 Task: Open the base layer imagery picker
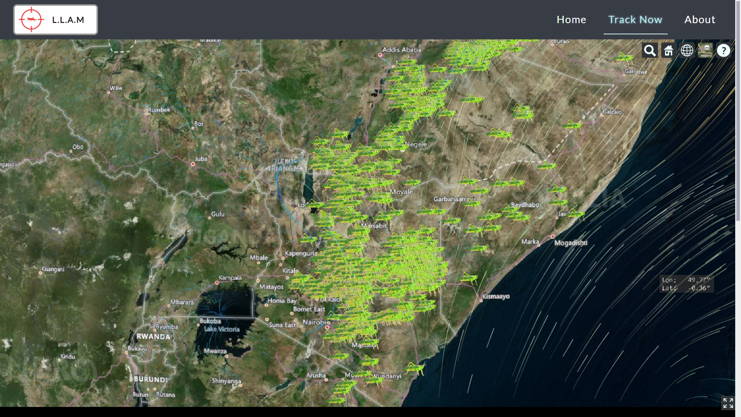[705, 50]
